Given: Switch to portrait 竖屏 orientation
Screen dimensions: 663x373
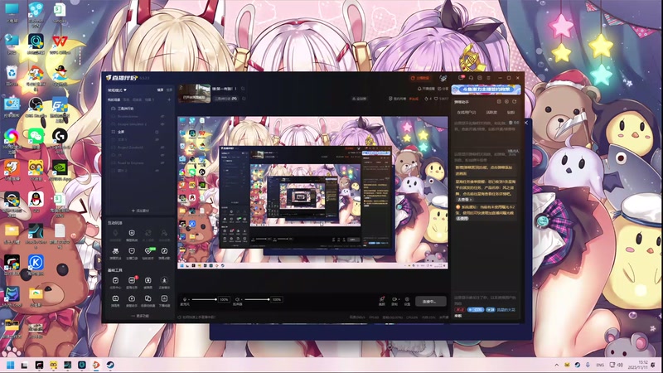Looking at the screenshot, I should (169, 90).
